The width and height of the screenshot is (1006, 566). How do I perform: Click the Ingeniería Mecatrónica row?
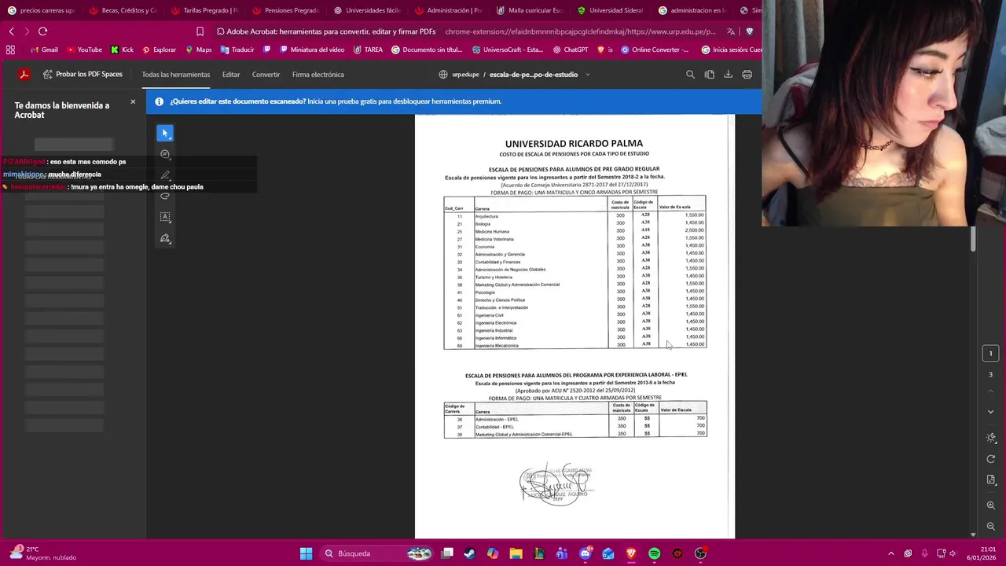pos(575,345)
